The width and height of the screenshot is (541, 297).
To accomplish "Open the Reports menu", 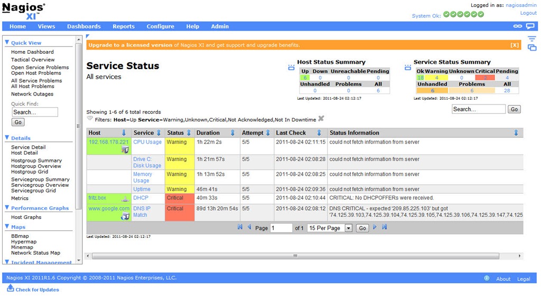I will pyautogui.click(x=123, y=26).
